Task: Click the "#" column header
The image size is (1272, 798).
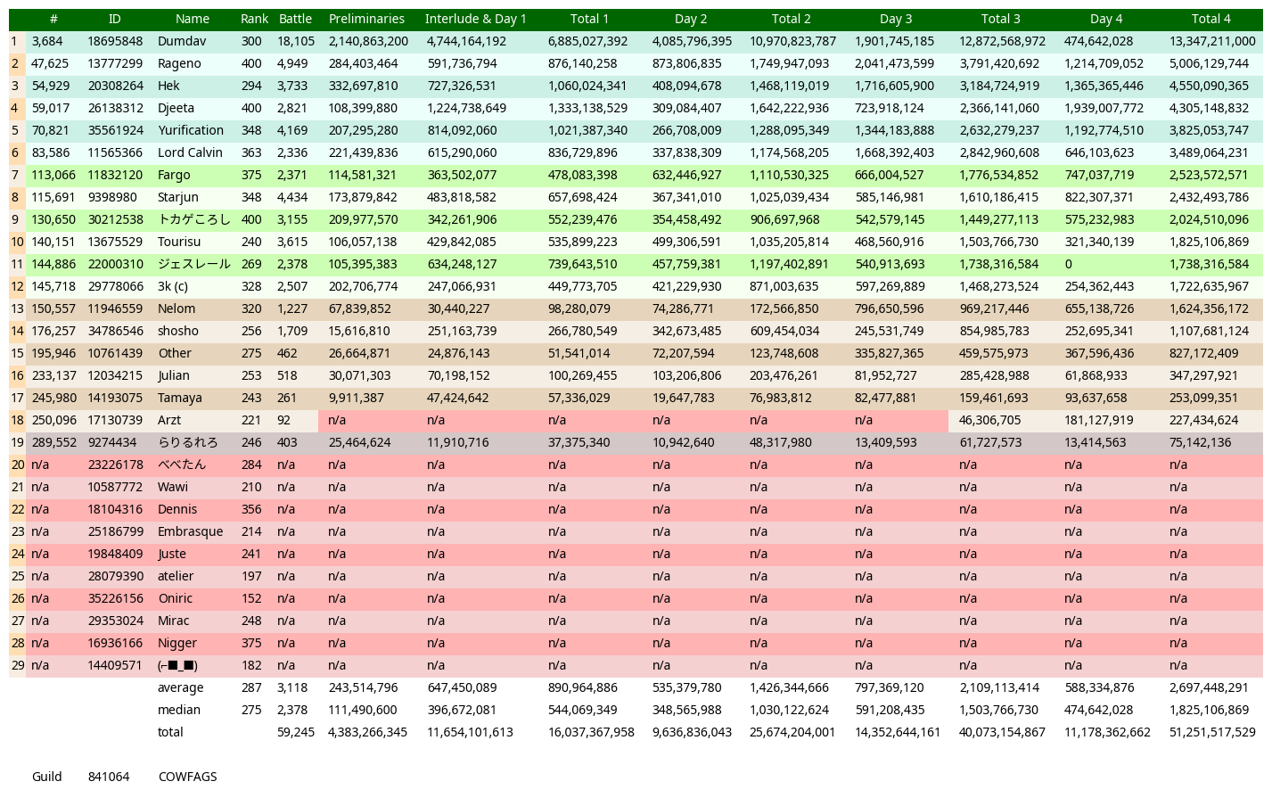Action: (x=53, y=19)
